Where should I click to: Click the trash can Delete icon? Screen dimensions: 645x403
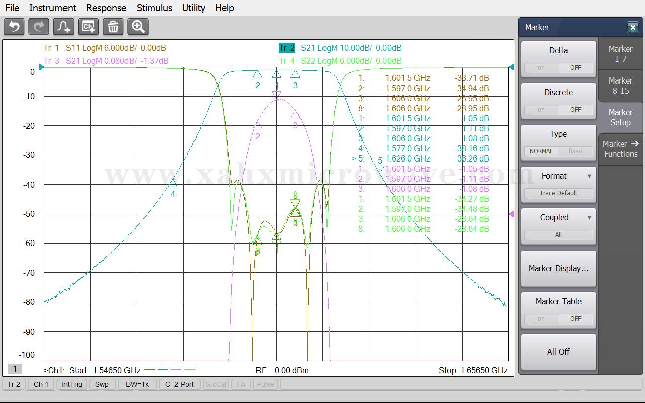tap(113, 27)
